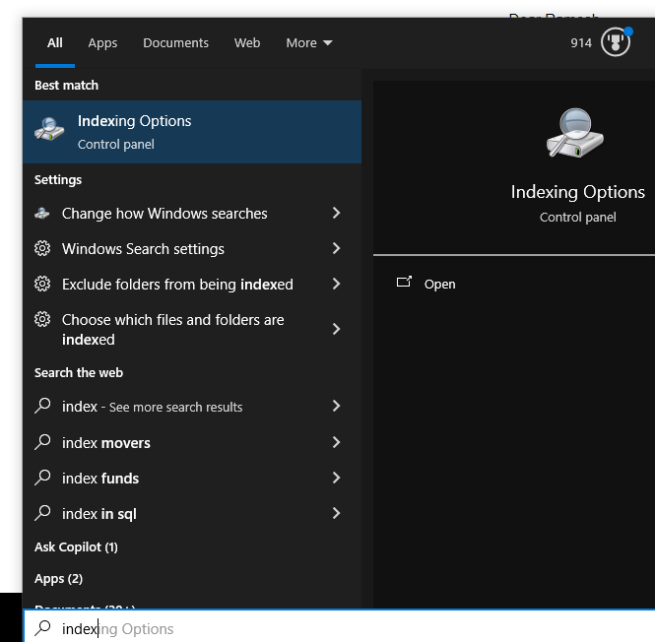
Task: Expand arrow beside index funds
Action: pyautogui.click(x=336, y=478)
